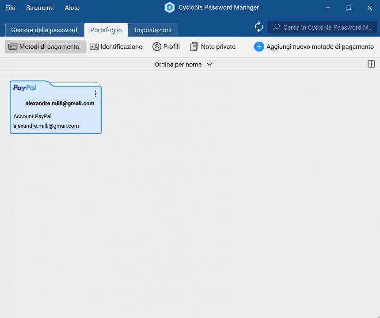Screen dimensions: 380x318
Task: Open PayPal card three-dot options menu
Action: click(96, 94)
